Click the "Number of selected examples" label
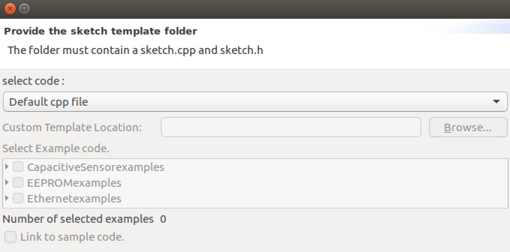Image resolution: width=510 pixels, height=252 pixels. point(78,219)
